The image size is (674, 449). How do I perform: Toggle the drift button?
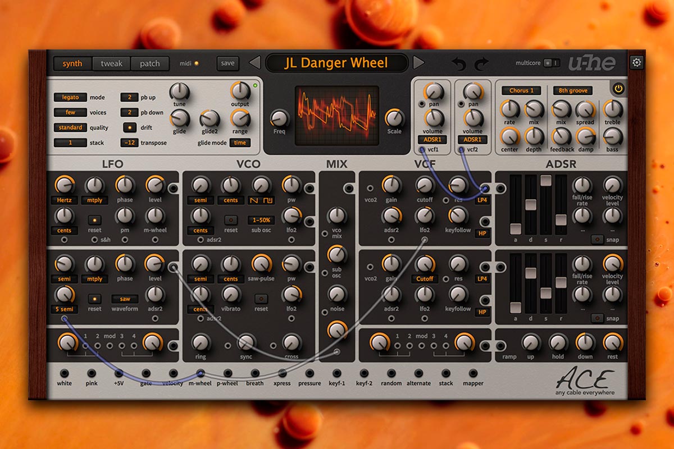[130, 127]
